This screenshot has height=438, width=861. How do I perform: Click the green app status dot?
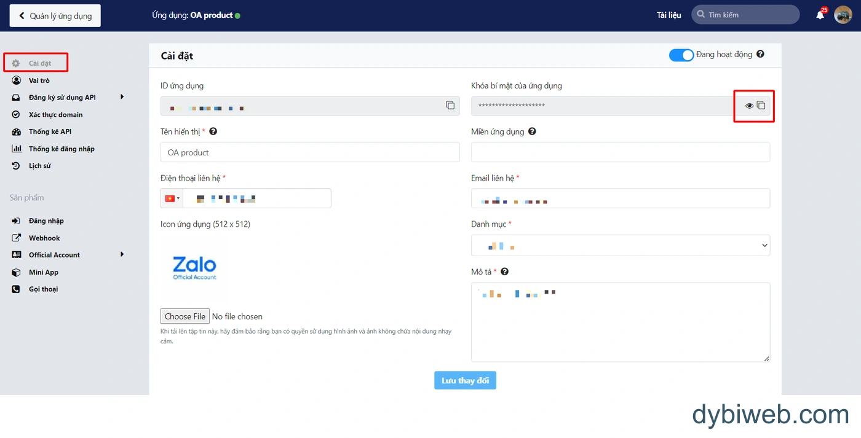pos(237,15)
